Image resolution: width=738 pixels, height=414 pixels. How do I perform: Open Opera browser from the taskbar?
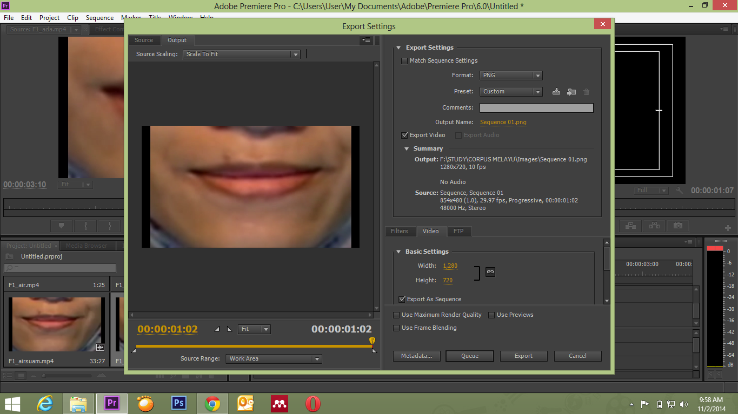[x=313, y=403]
